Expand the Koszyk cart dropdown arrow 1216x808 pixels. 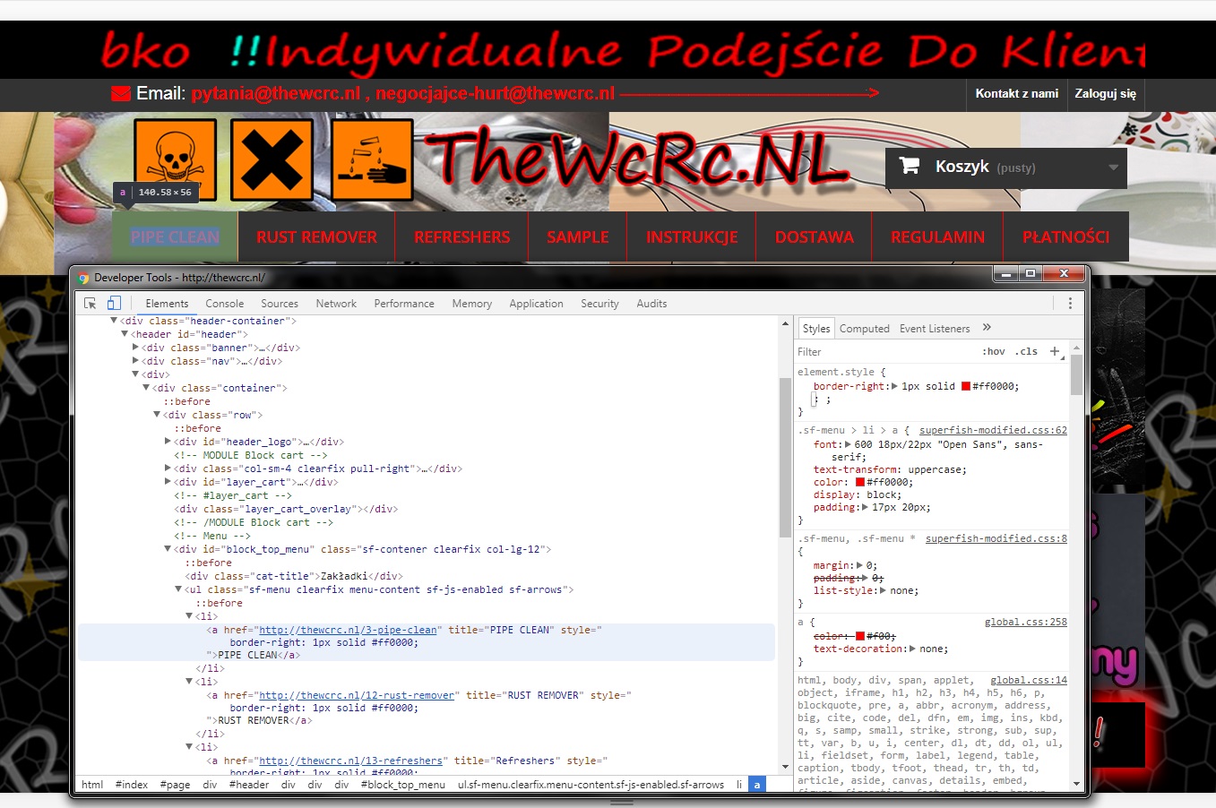(1113, 168)
